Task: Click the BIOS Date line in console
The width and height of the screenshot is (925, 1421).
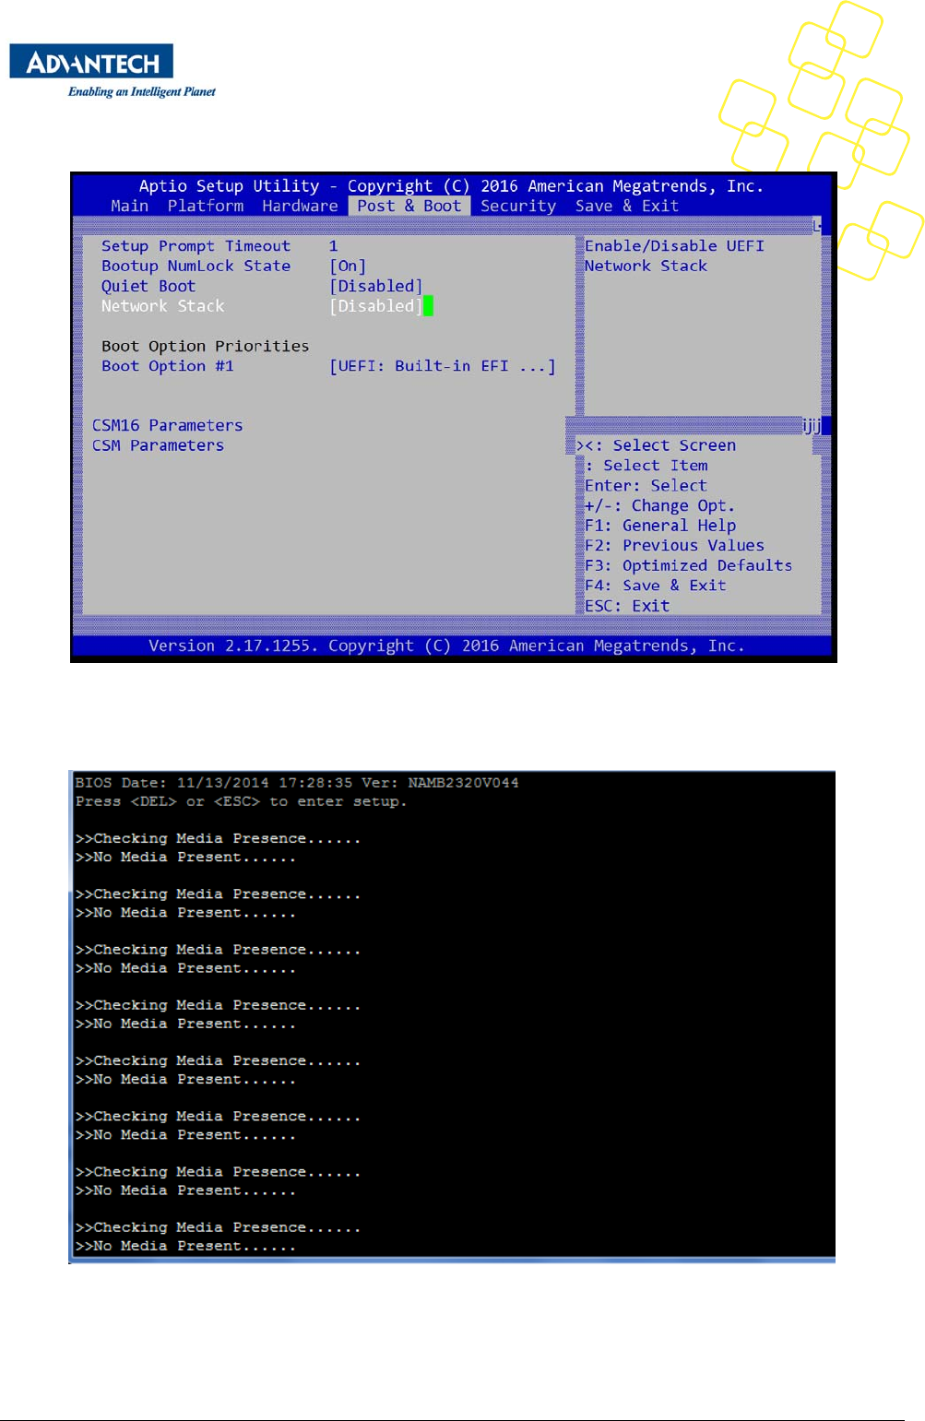Action: click(297, 783)
